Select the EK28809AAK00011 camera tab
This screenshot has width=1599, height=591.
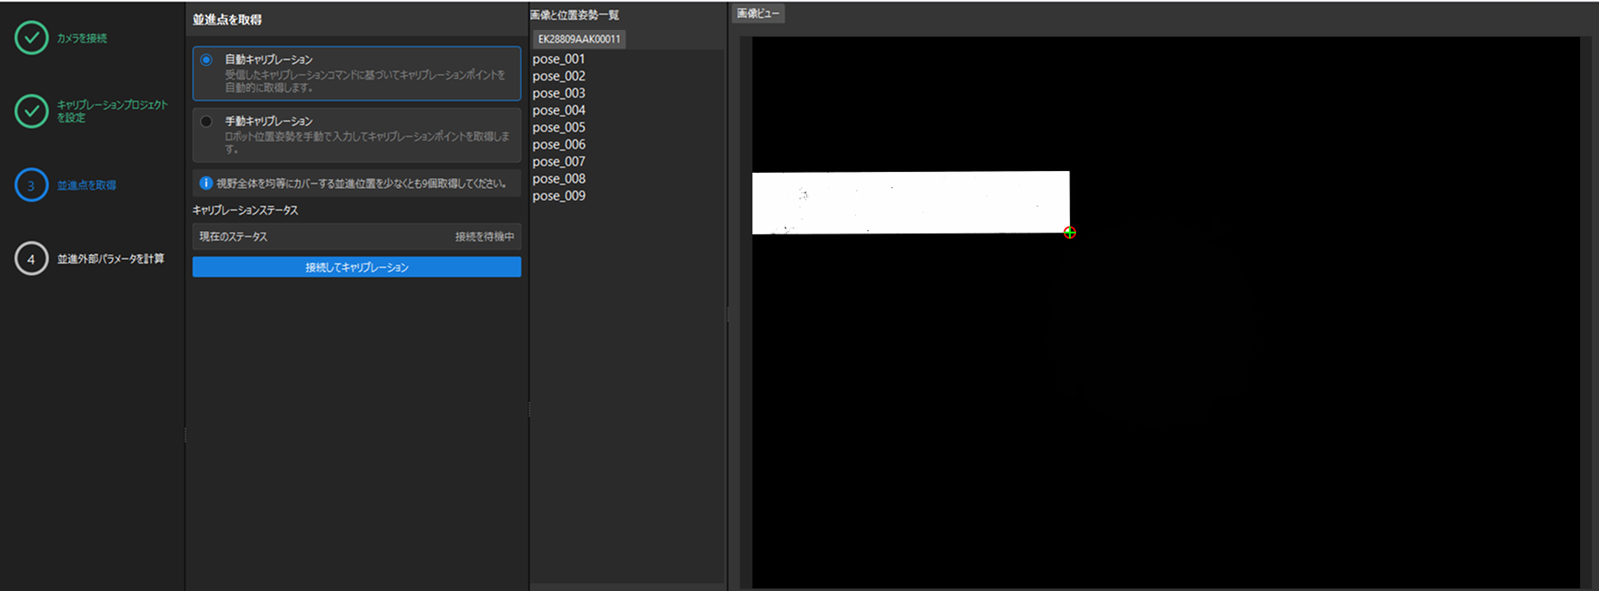(x=580, y=39)
